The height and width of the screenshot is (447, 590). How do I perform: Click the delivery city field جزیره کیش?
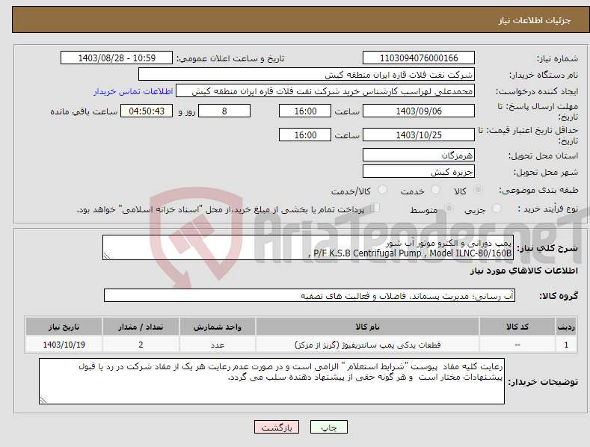pyautogui.click(x=419, y=172)
